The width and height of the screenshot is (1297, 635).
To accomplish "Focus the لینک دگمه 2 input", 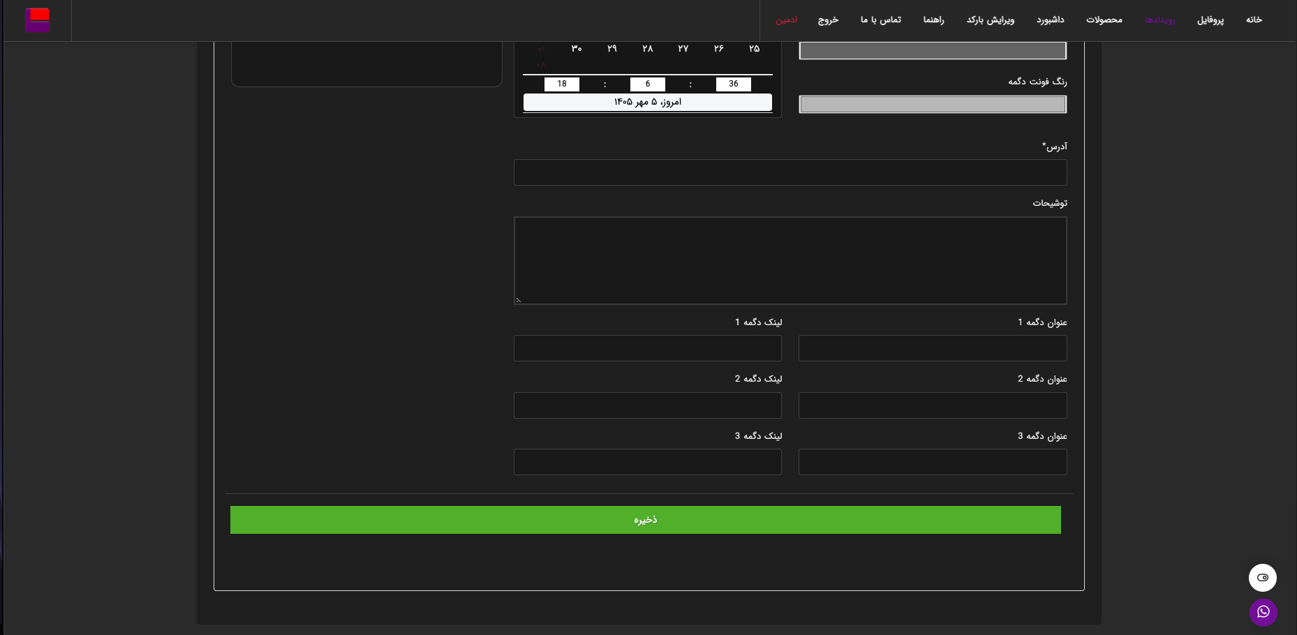I will 647,405.
